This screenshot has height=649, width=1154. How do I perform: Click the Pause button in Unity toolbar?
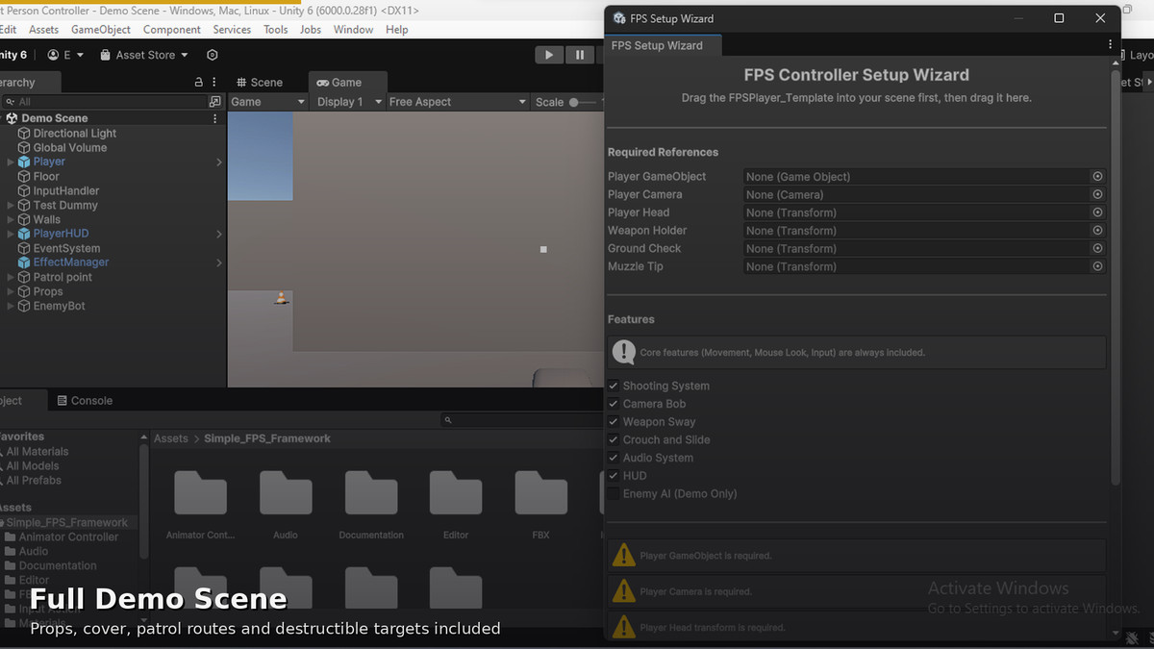(579, 55)
